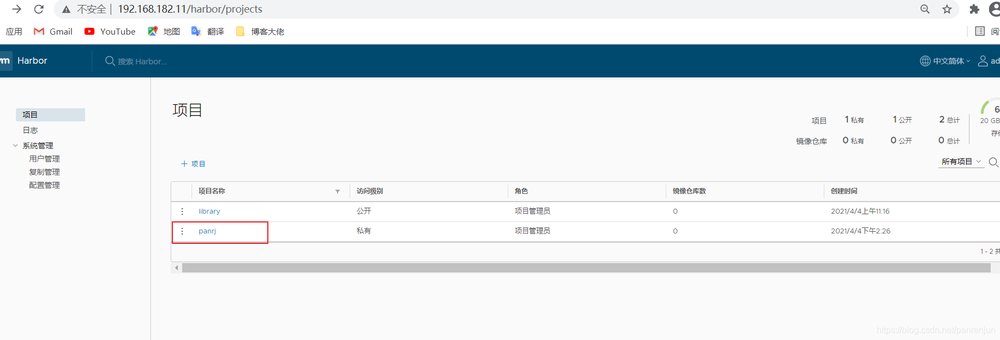Select 项目 in the sidebar
This screenshot has width=1000, height=340.
[50, 114]
